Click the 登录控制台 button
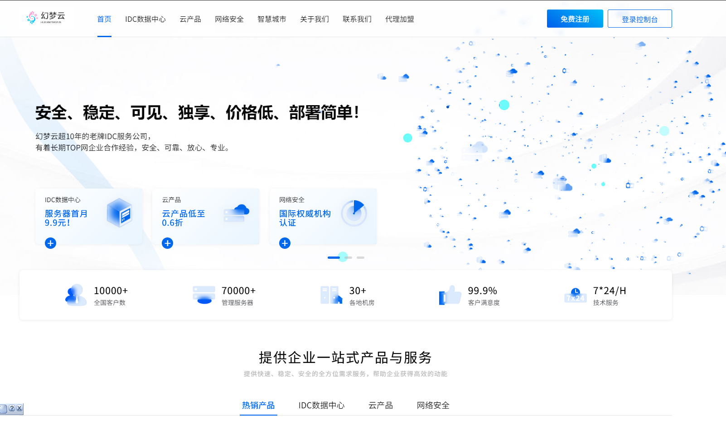This screenshot has height=421, width=726. [x=640, y=19]
